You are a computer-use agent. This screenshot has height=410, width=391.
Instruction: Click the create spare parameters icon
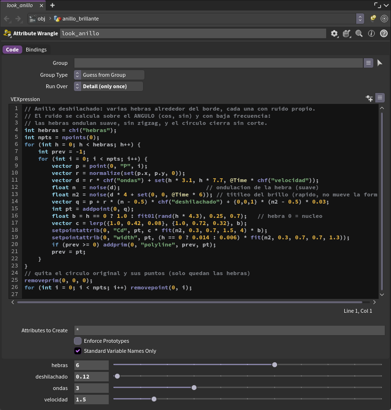tap(369, 98)
